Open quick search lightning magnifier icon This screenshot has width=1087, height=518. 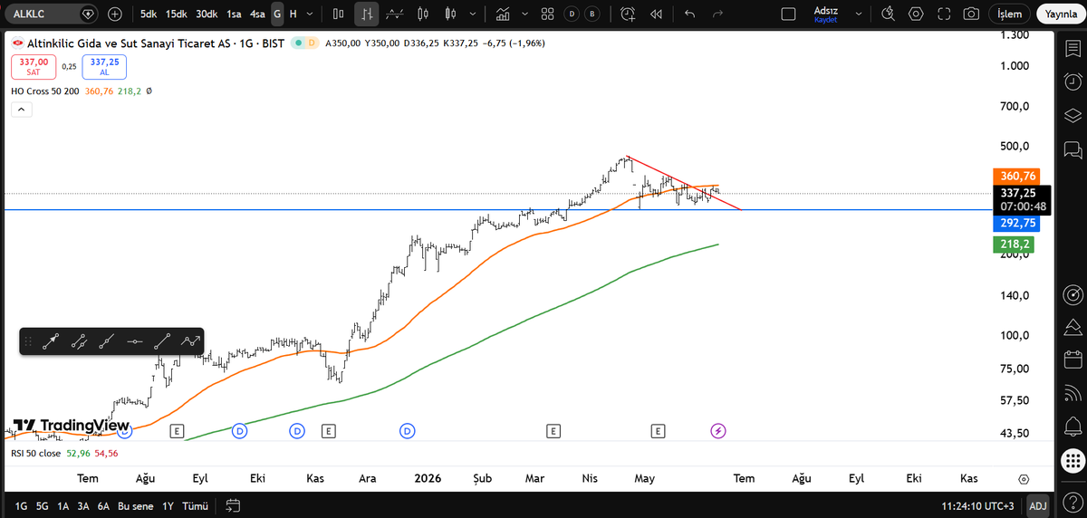click(x=889, y=14)
